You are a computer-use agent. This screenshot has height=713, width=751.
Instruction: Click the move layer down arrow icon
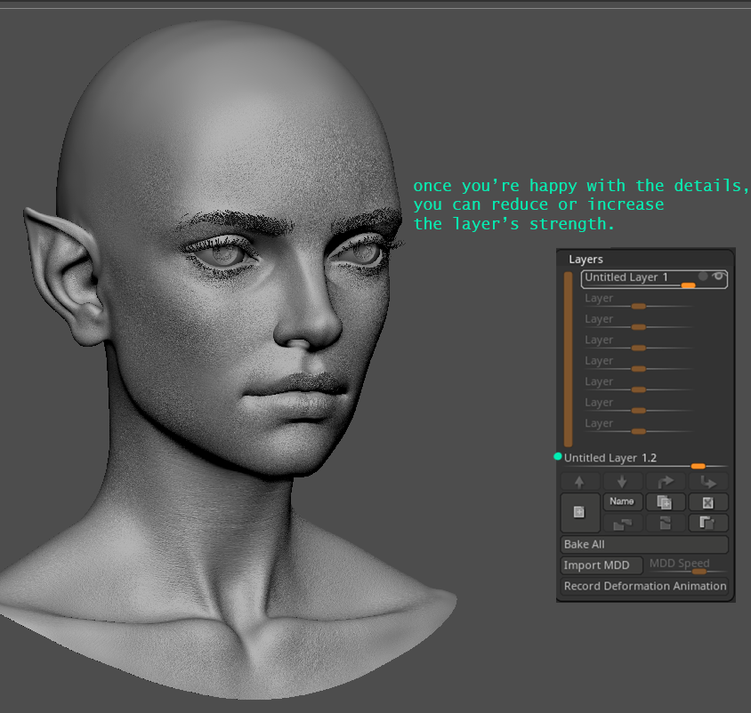(x=621, y=481)
